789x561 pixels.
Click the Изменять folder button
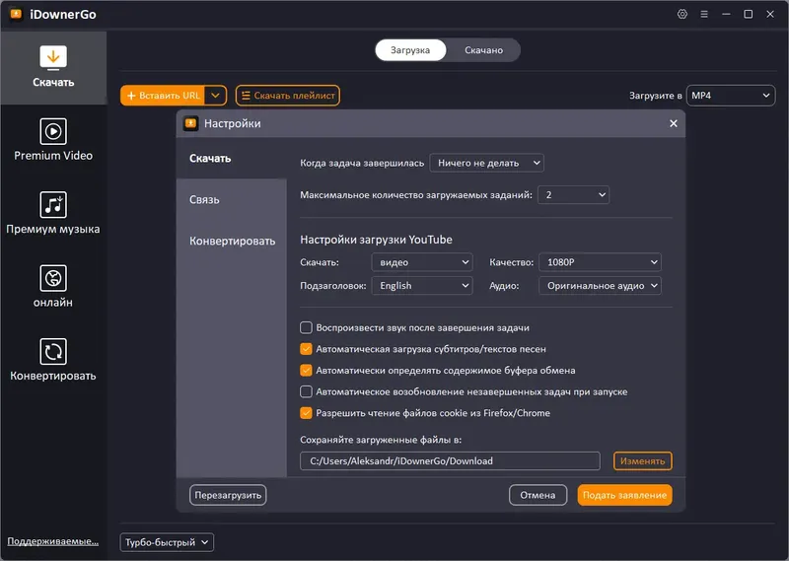click(642, 460)
